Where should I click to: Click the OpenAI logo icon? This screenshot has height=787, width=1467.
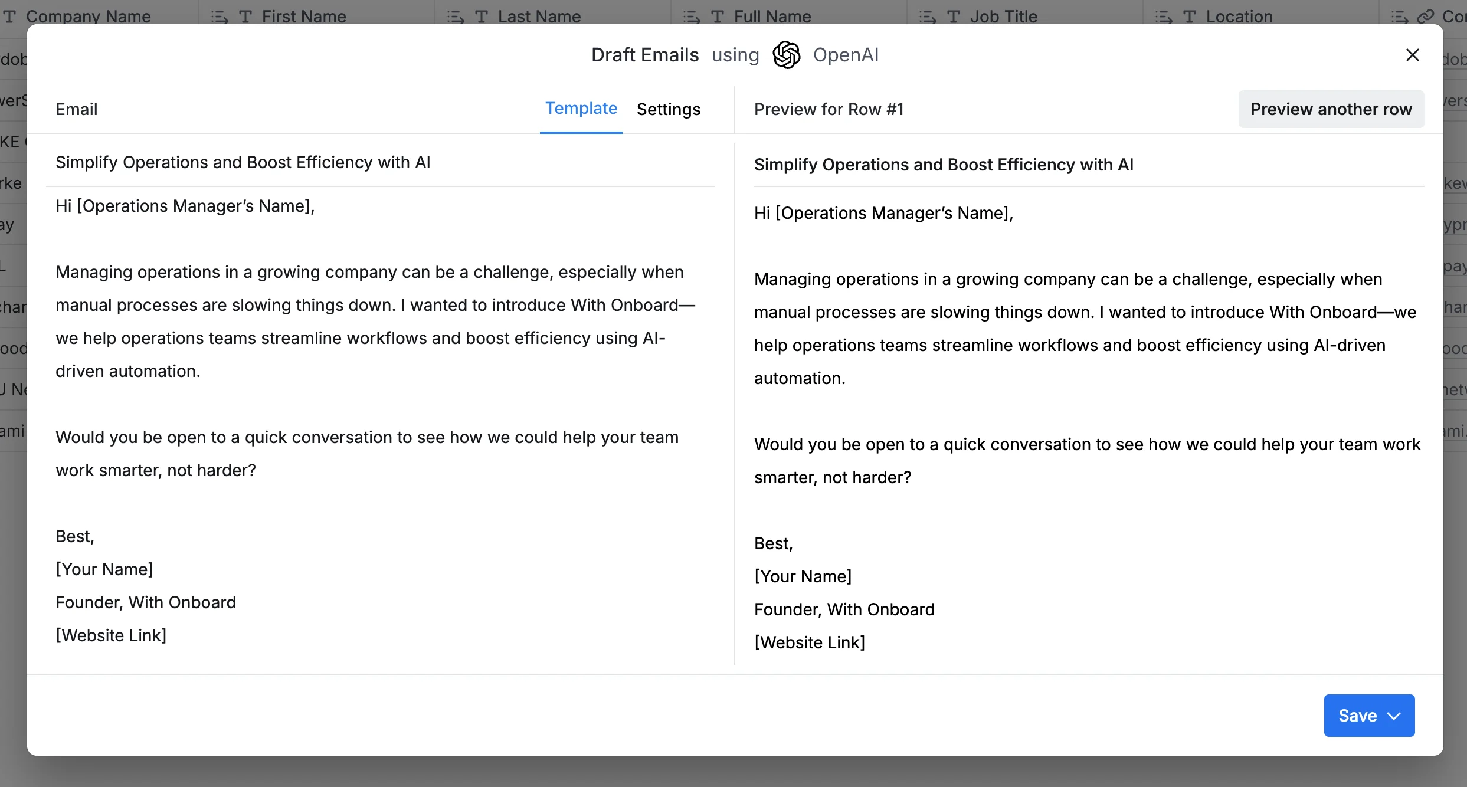[787, 55]
